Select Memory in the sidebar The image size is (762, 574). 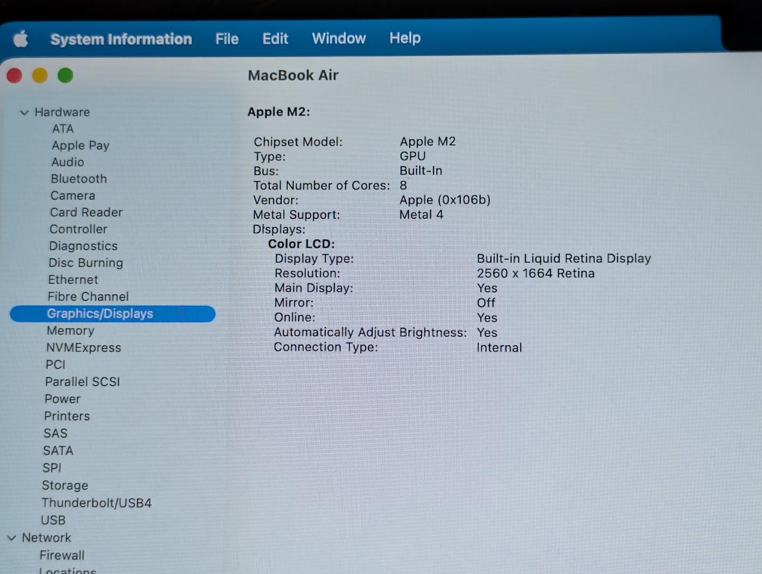click(70, 331)
